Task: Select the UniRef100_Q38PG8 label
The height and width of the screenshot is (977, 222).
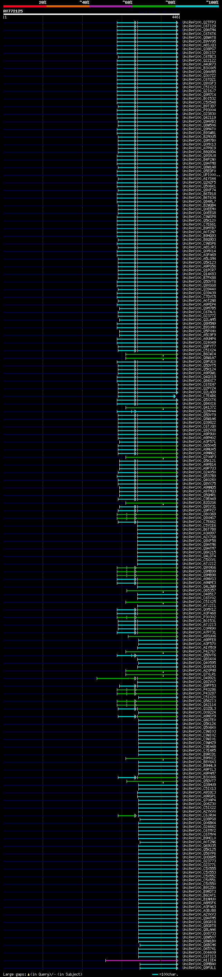Action: click(x=199, y=819)
